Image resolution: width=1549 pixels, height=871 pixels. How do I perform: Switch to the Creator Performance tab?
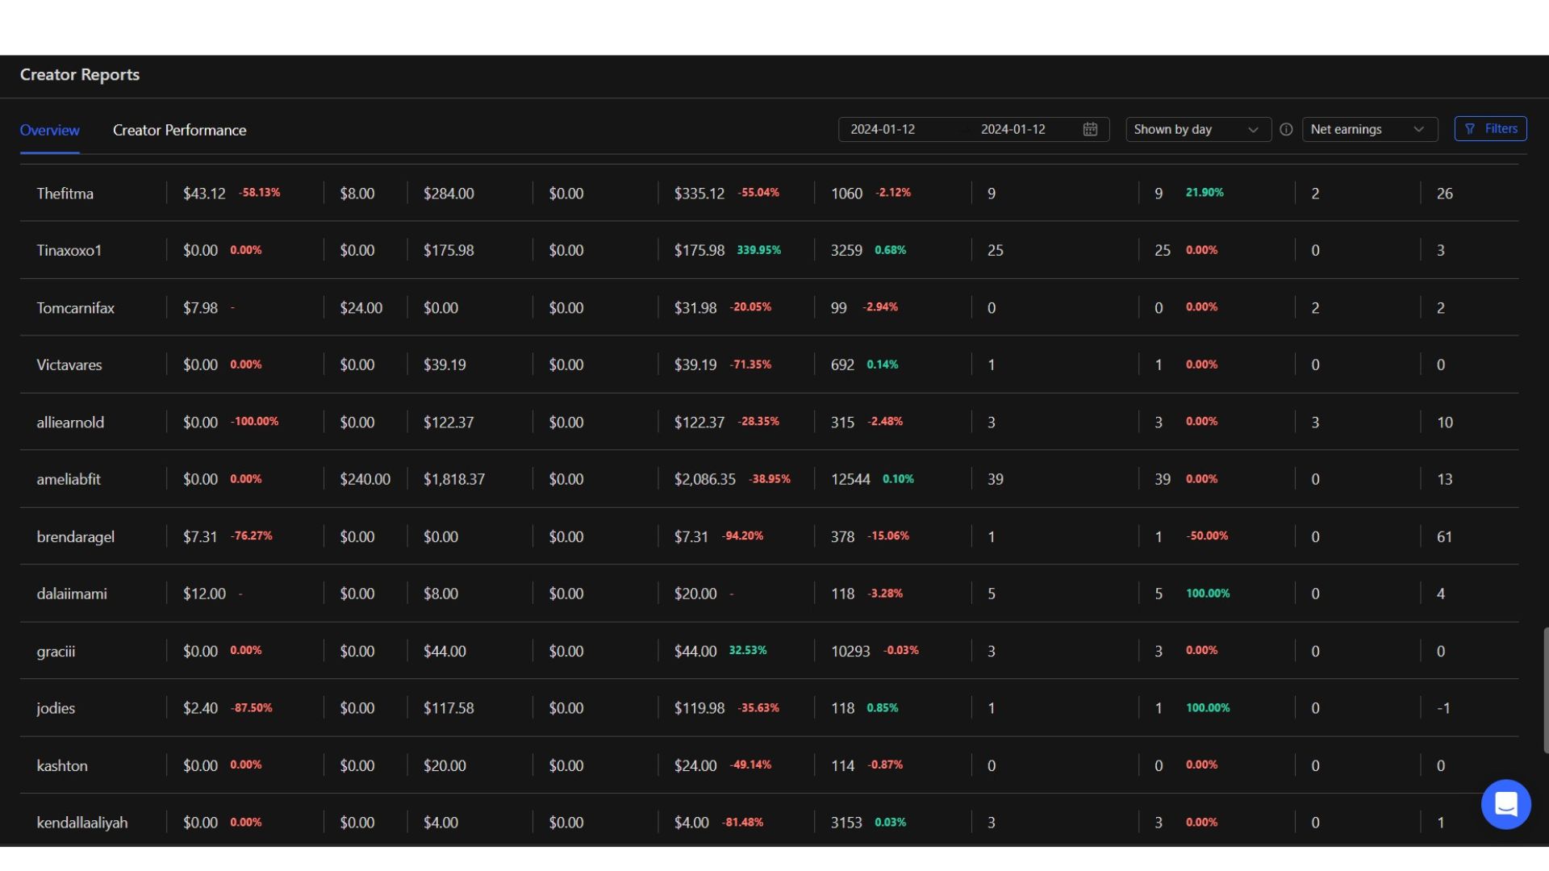point(179,130)
